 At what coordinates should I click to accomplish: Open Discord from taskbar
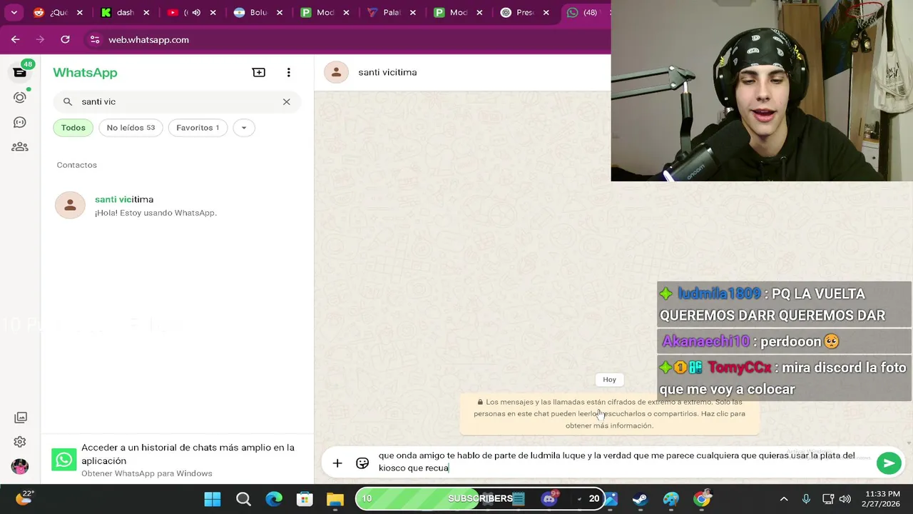tap(549, 498)
